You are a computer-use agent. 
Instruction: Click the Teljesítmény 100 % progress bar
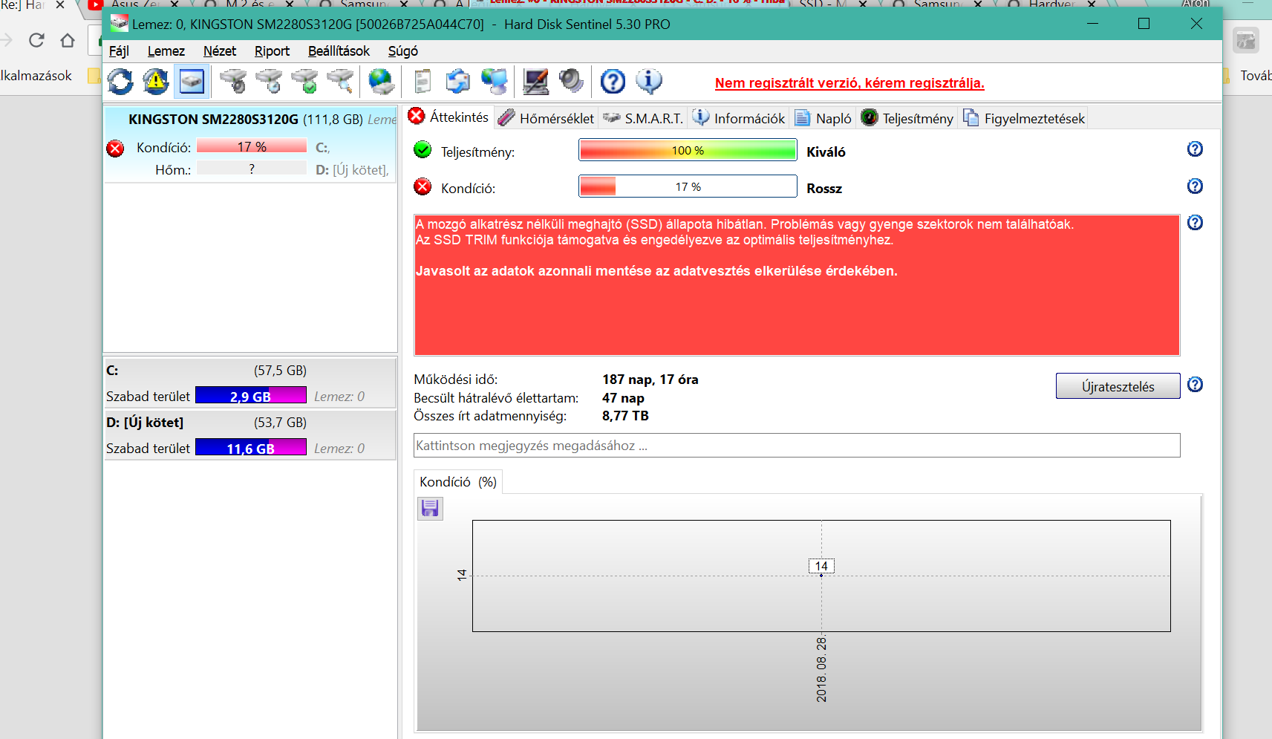[688, 150]
